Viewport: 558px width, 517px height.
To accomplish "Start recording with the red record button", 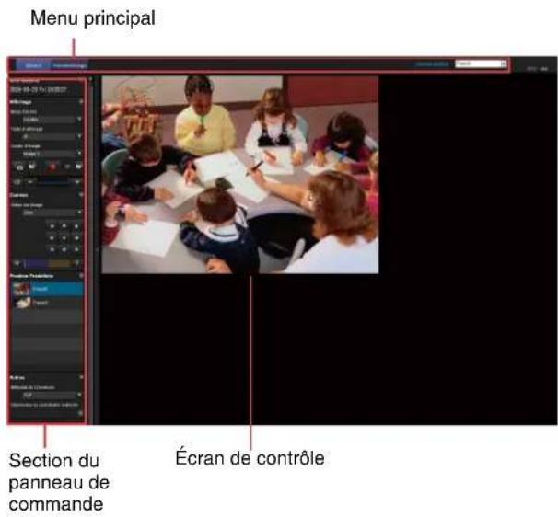I will pyautogui.click(x=52, y=167).
